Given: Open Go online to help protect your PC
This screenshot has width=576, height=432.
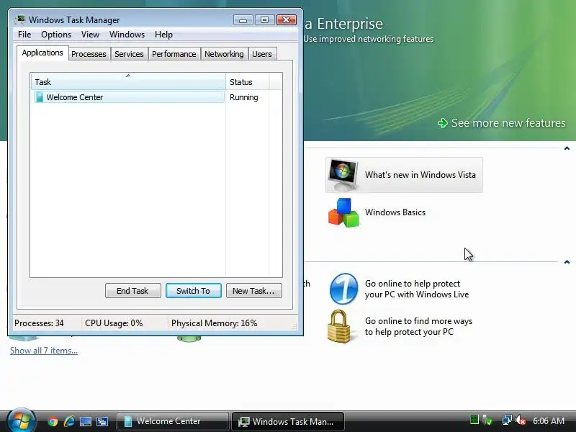Looking at the screenshot, I should (417, 289).
